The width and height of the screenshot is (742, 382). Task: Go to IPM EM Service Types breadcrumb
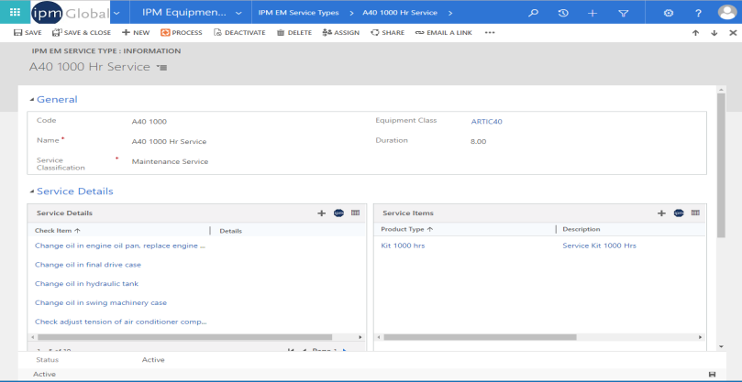(x=299, y=13)
